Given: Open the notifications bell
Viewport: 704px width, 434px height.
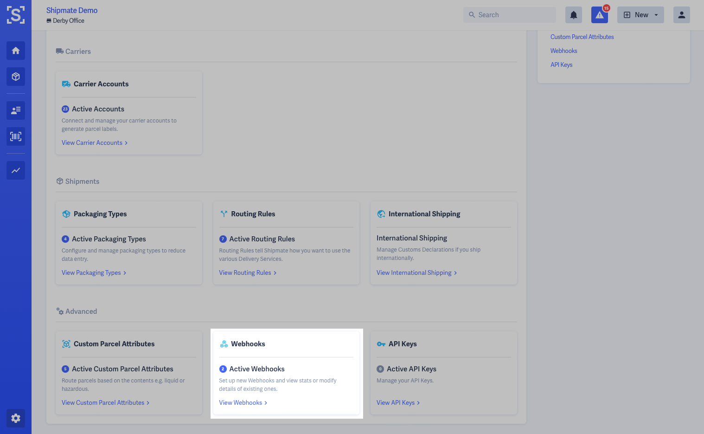Looking at the screenshot, I should coord(574,15).
